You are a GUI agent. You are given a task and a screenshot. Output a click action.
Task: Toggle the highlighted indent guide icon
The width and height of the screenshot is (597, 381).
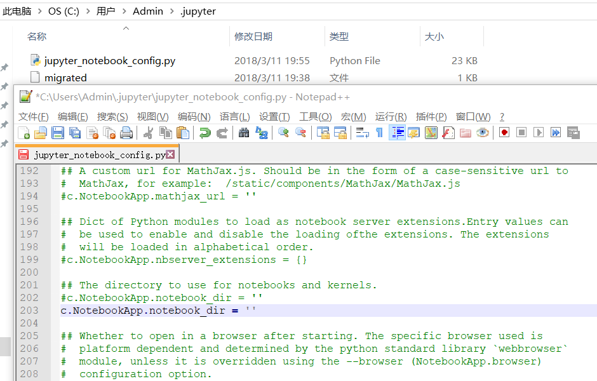pyautogui.click(x=397, y=133)
